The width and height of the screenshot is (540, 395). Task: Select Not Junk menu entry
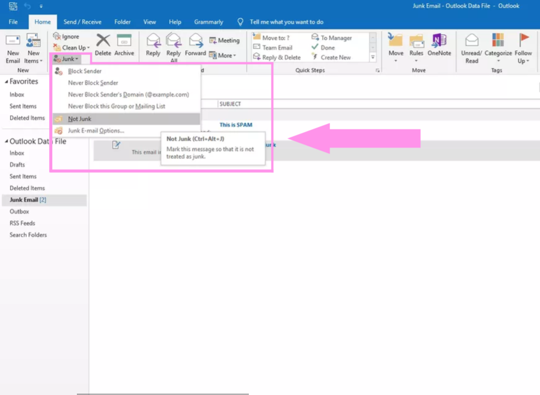(x=80, y=119)
